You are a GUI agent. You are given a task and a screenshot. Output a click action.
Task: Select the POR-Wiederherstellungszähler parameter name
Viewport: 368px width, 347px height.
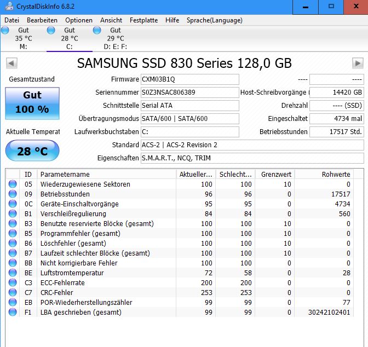coord(86,303)
